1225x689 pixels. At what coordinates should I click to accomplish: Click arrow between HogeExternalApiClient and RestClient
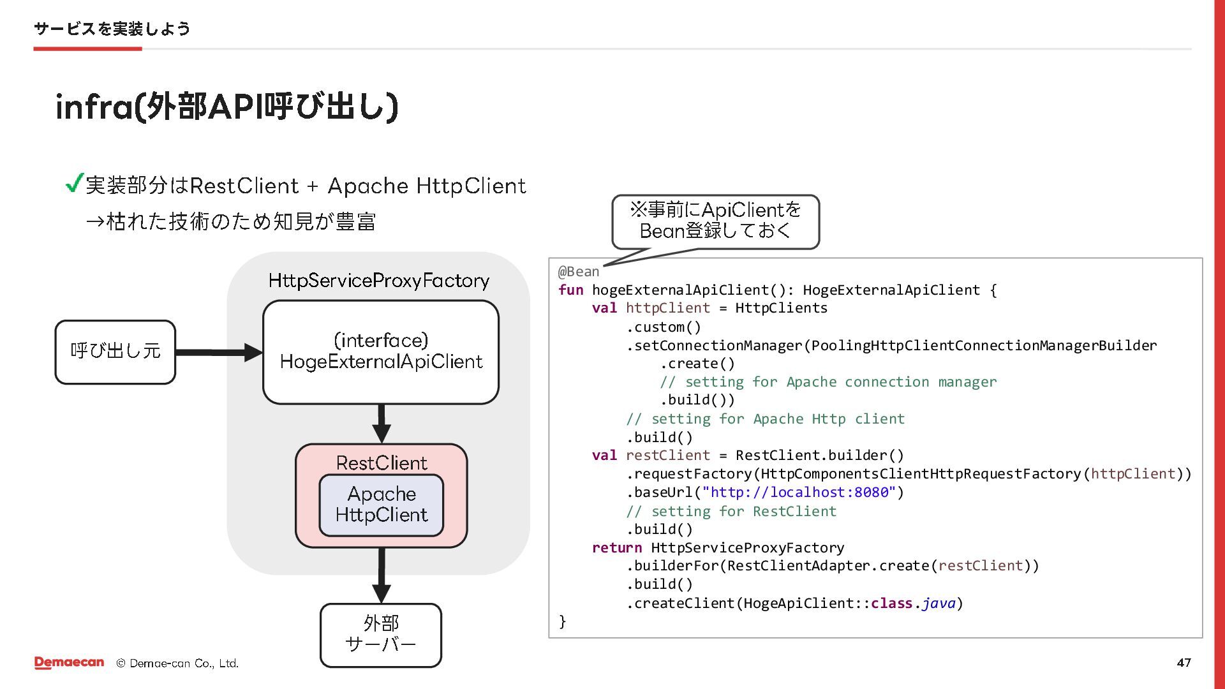(381, 424)
